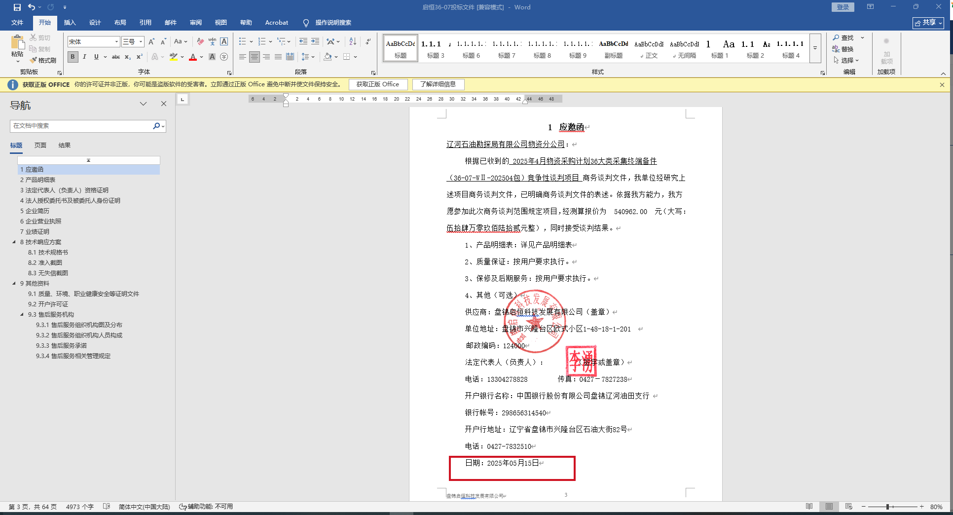Viewport: 953px width, 515px height.
Task: Open the navigation pane options chevron
Action: 144,104
